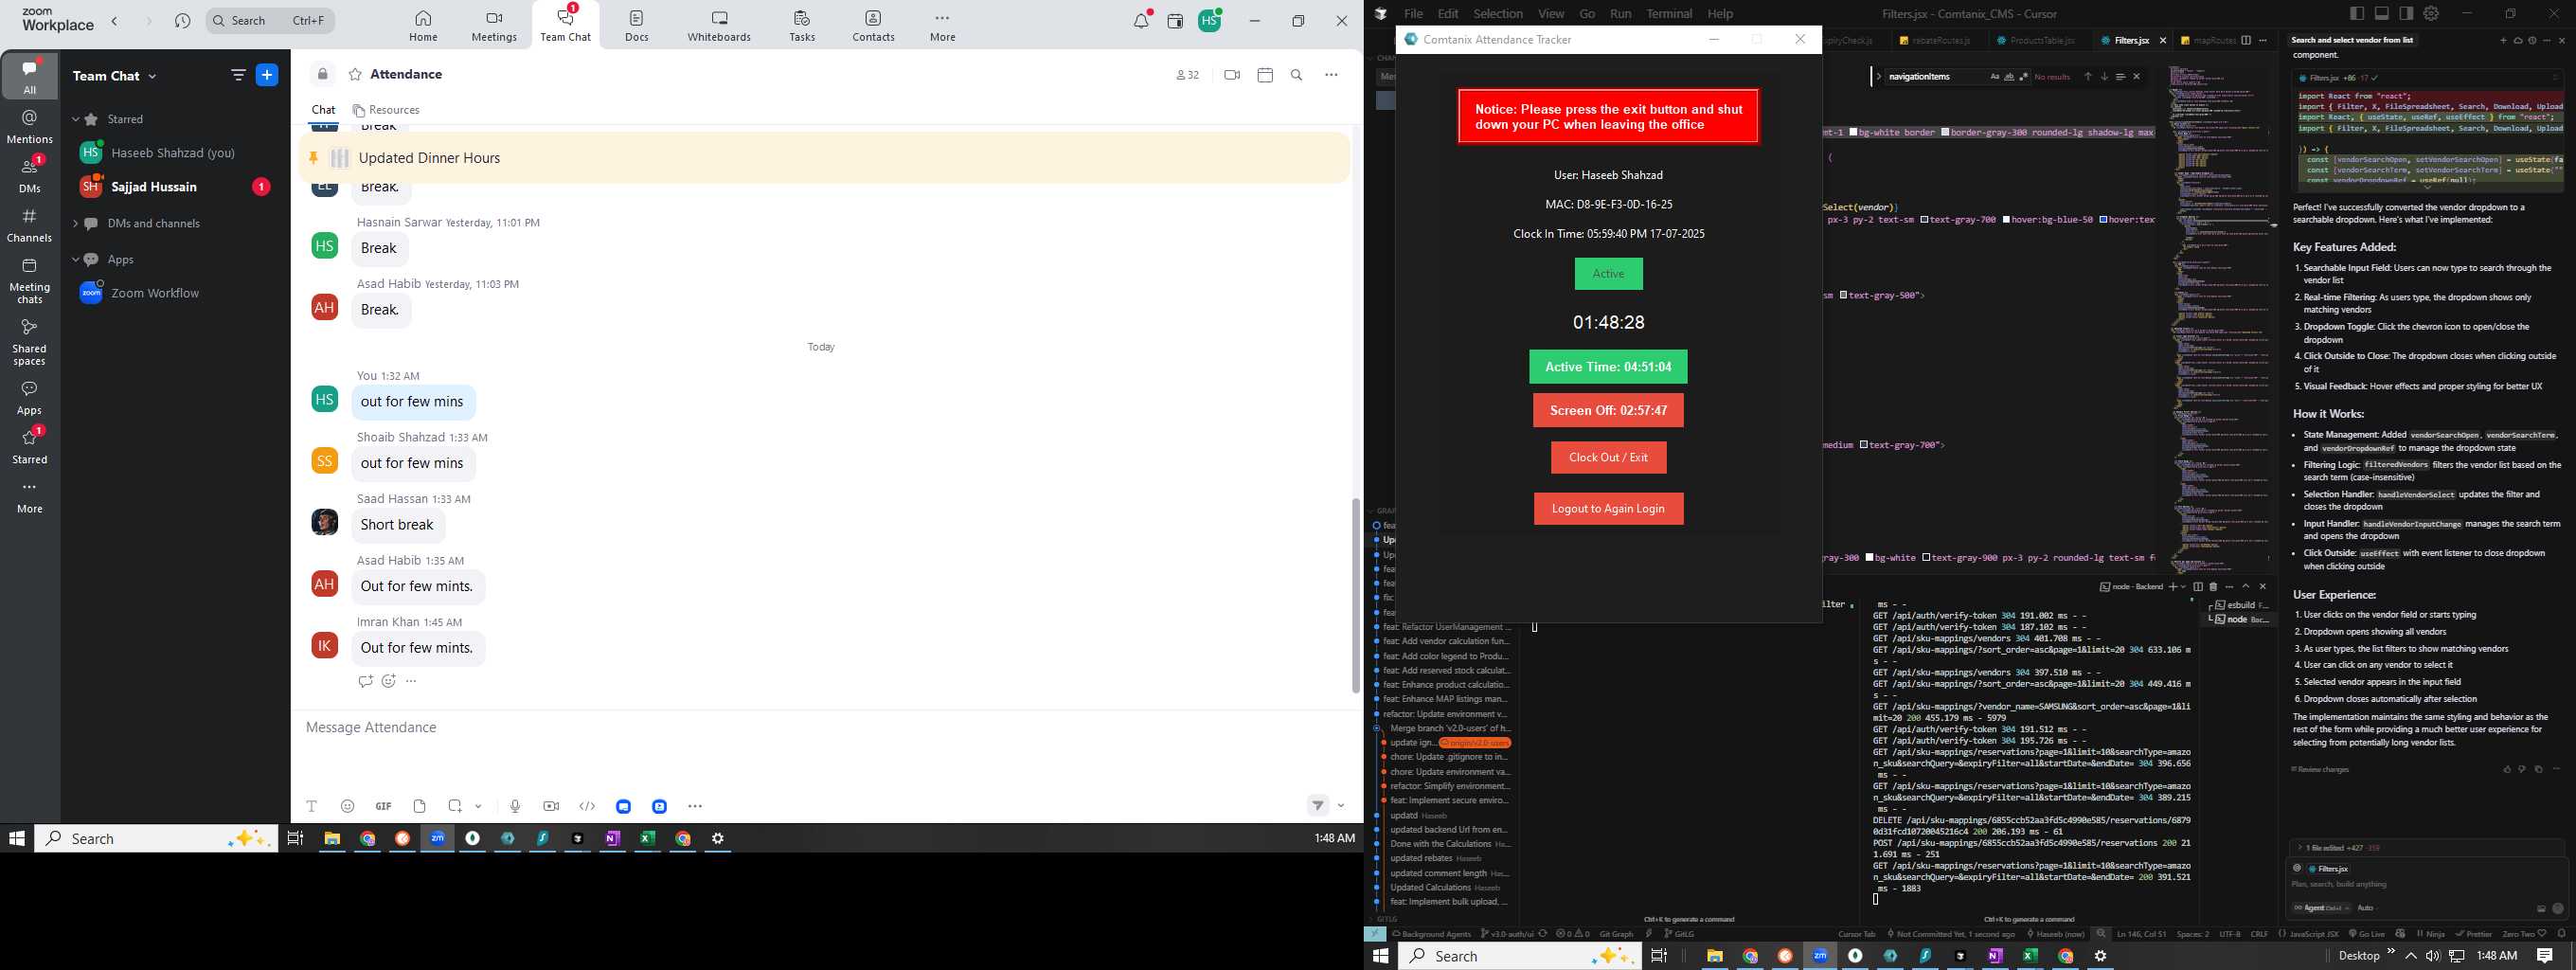Expand replace field in Cursor find widget

(x=1879, y=77)
